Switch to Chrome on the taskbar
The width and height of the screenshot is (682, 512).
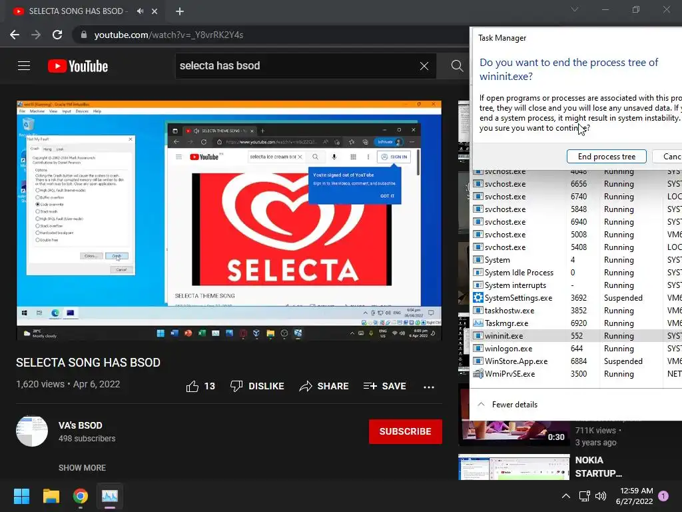(x=81, y=496)
